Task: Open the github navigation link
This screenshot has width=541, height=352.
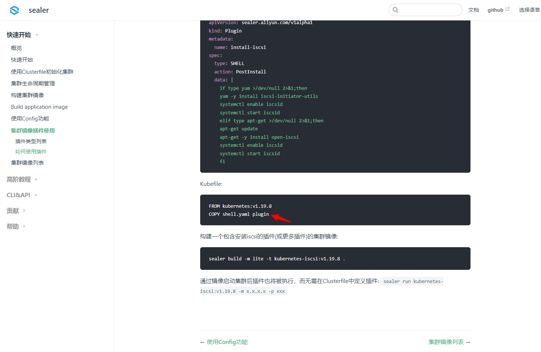Action: pyautogui.click(x=495, y=10)
